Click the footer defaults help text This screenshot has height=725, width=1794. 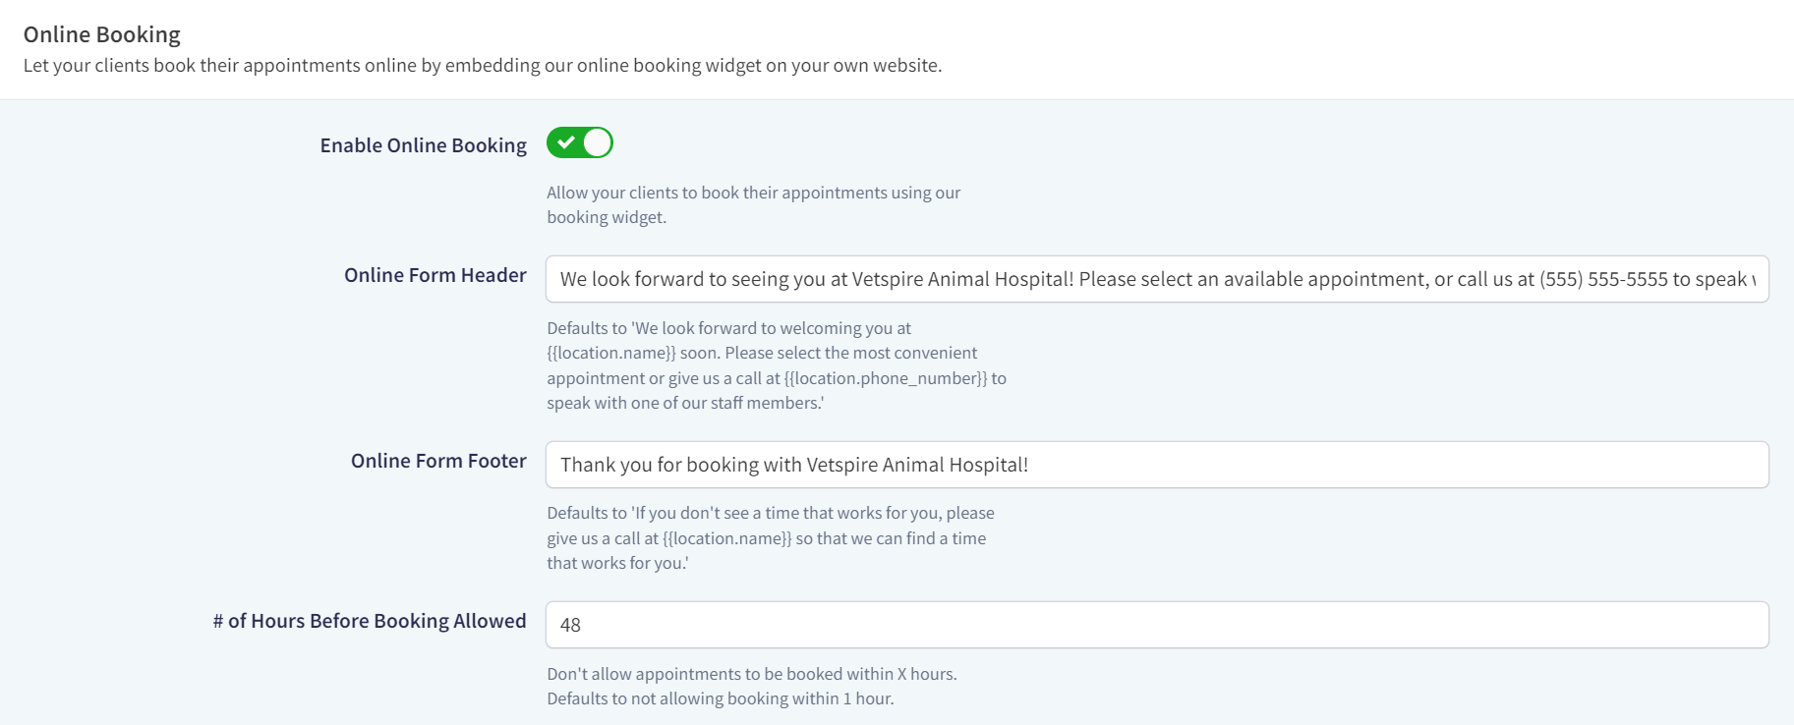pyautogui.click(x=771, y=537)
